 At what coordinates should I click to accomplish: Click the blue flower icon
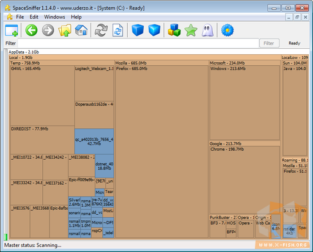point(227,31)
